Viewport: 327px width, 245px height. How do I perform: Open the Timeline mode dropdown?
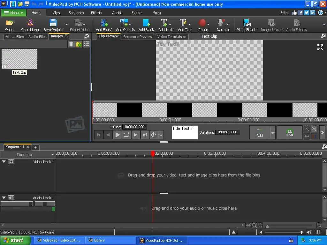coord(52,155)
